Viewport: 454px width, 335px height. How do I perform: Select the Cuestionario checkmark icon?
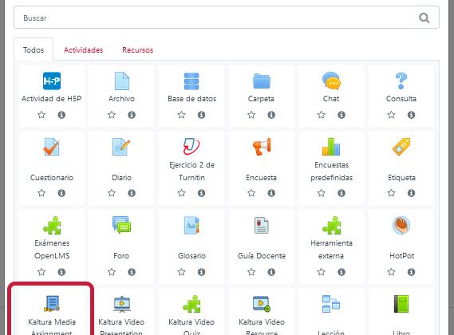coord(52,147)
